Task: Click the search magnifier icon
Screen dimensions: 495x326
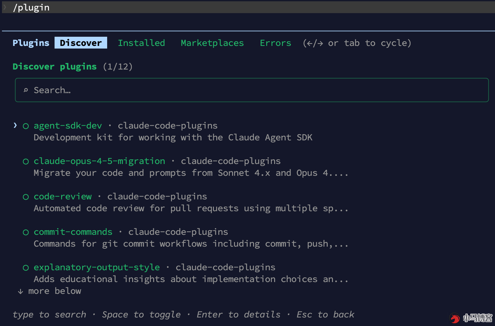Action: [26, 90]
